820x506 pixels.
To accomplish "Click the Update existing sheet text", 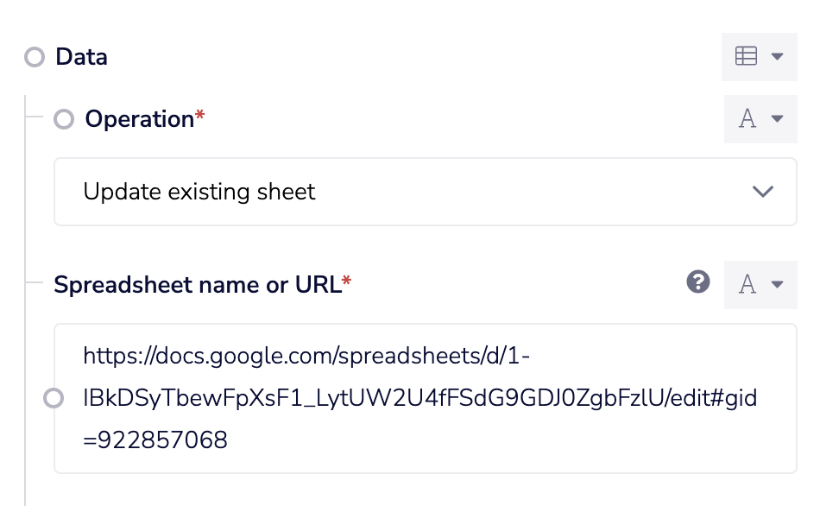I will pyautogui.click(x=199, y=192).
